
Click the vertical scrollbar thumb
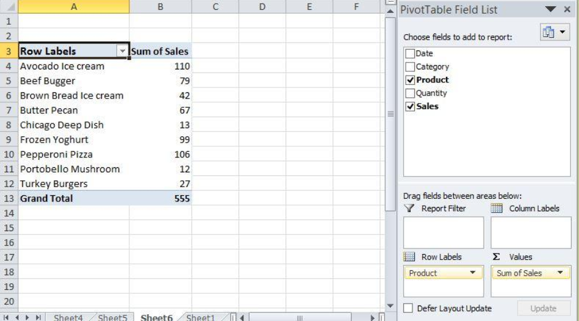(x=390, y=114)
